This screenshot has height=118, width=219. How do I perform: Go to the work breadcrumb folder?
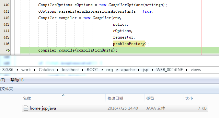point(26,70)
